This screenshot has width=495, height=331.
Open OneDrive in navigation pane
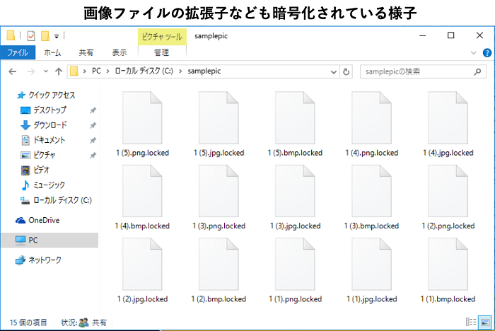[x=43, y=220]
